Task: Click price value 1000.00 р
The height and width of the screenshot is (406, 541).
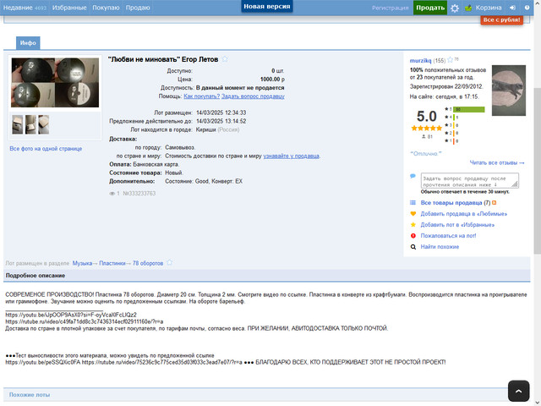Action: pos(272,80)
